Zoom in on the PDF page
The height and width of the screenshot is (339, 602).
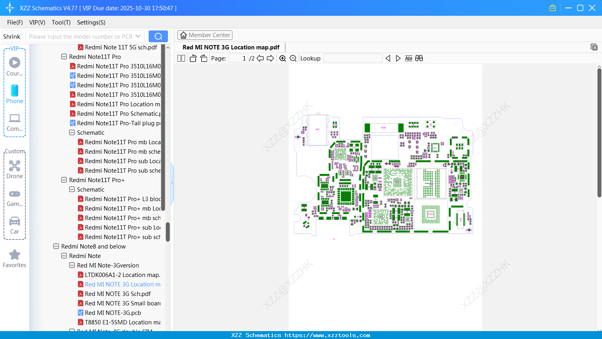click(283, 58)
